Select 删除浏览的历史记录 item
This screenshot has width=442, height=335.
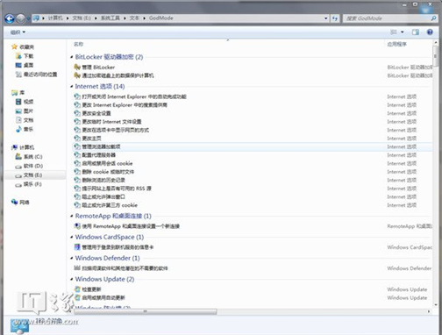(103, 180)
